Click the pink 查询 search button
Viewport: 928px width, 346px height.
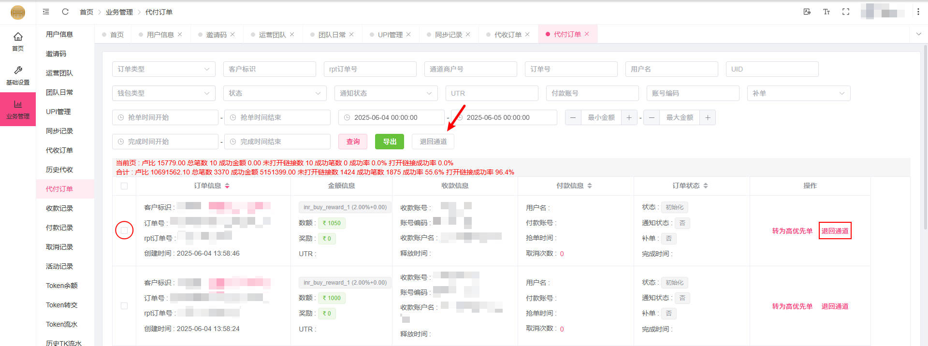[353, 142]
